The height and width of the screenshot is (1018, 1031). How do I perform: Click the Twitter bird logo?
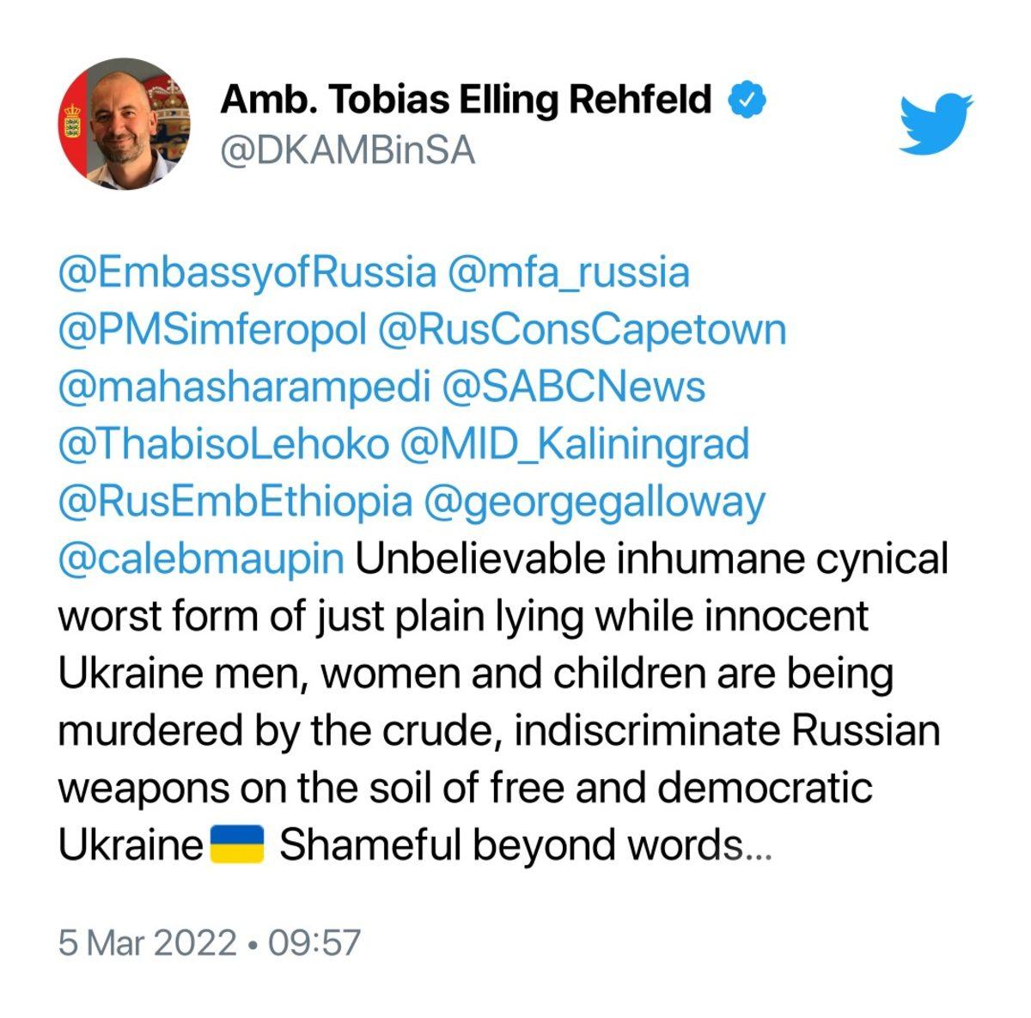pyautogui.click(x=936, y=124)
